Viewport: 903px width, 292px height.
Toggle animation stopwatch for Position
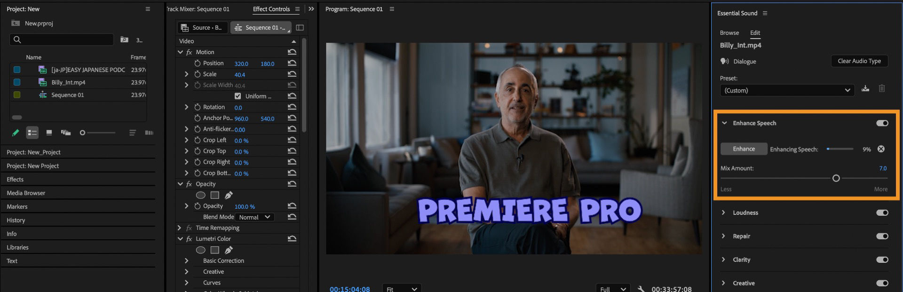(198, 63)
